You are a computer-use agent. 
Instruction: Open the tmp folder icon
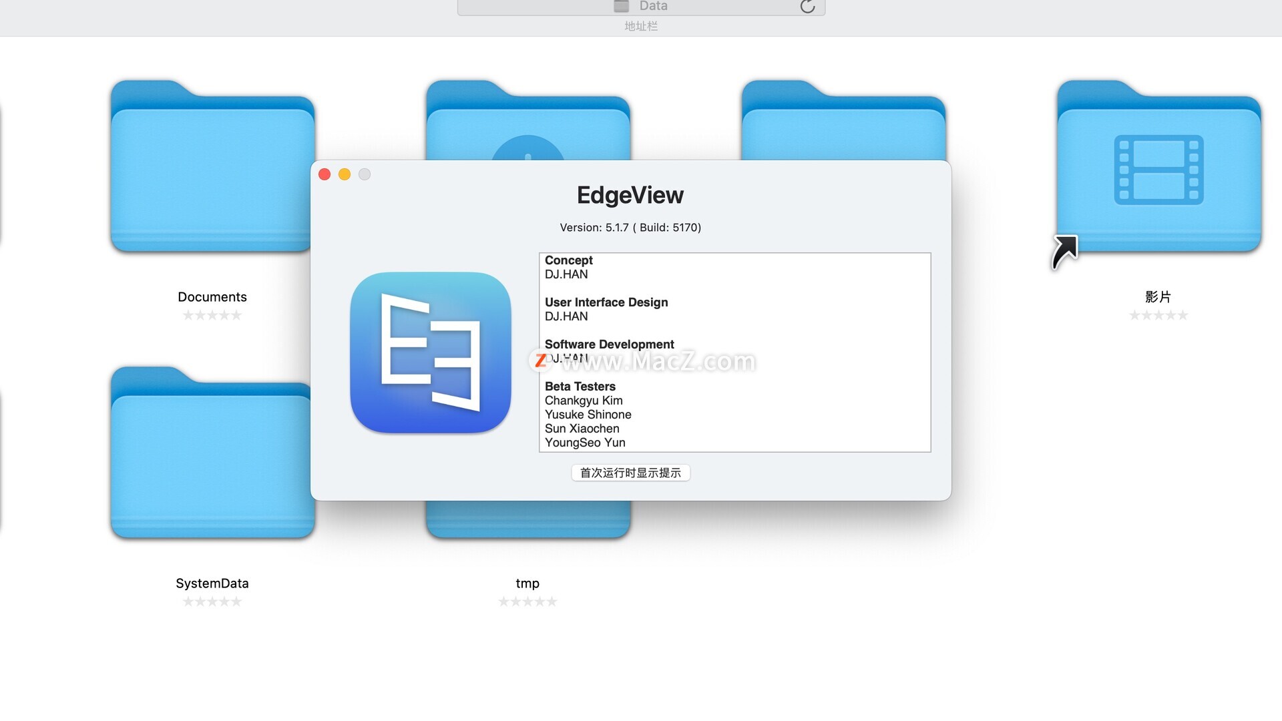click(527, 519)
